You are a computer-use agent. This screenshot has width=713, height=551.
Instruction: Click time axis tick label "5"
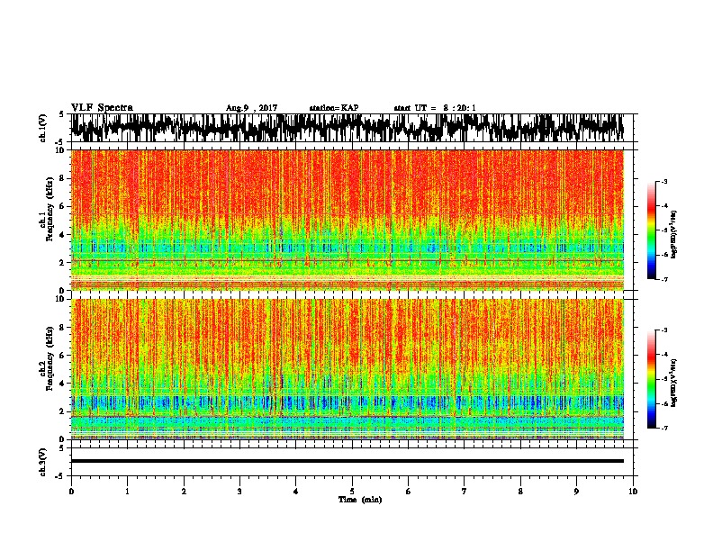352,492
